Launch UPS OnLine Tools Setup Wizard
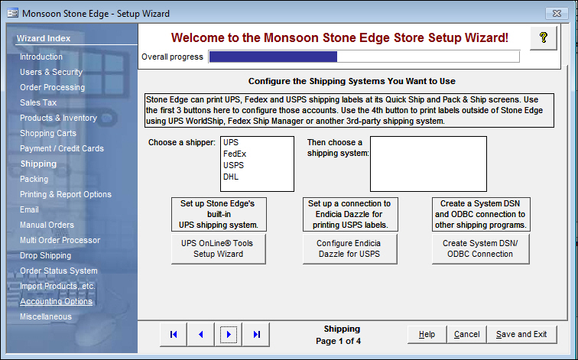578x360 pixels. pos(218,248)
